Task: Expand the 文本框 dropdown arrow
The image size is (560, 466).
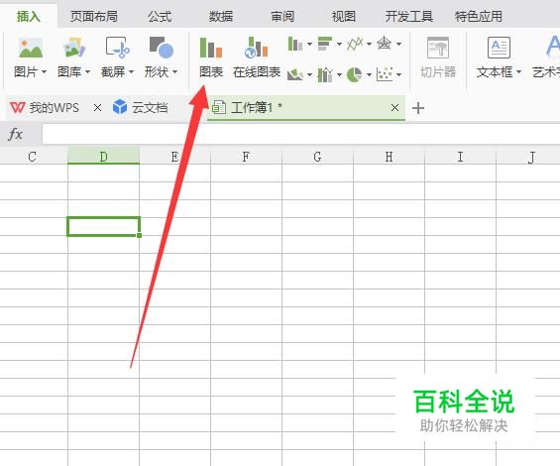Action: 518,71
